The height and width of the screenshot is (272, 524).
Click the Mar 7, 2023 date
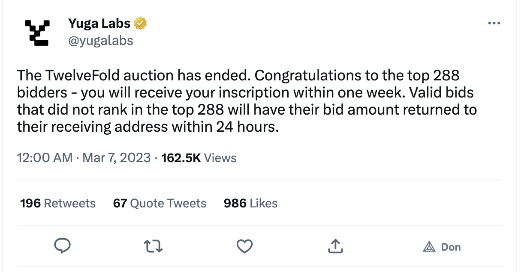point(116,158)
